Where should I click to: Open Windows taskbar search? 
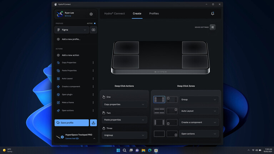click(125, 150)
